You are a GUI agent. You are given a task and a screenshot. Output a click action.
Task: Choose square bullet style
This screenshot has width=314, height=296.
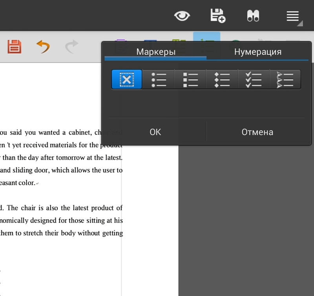(190, 80)
